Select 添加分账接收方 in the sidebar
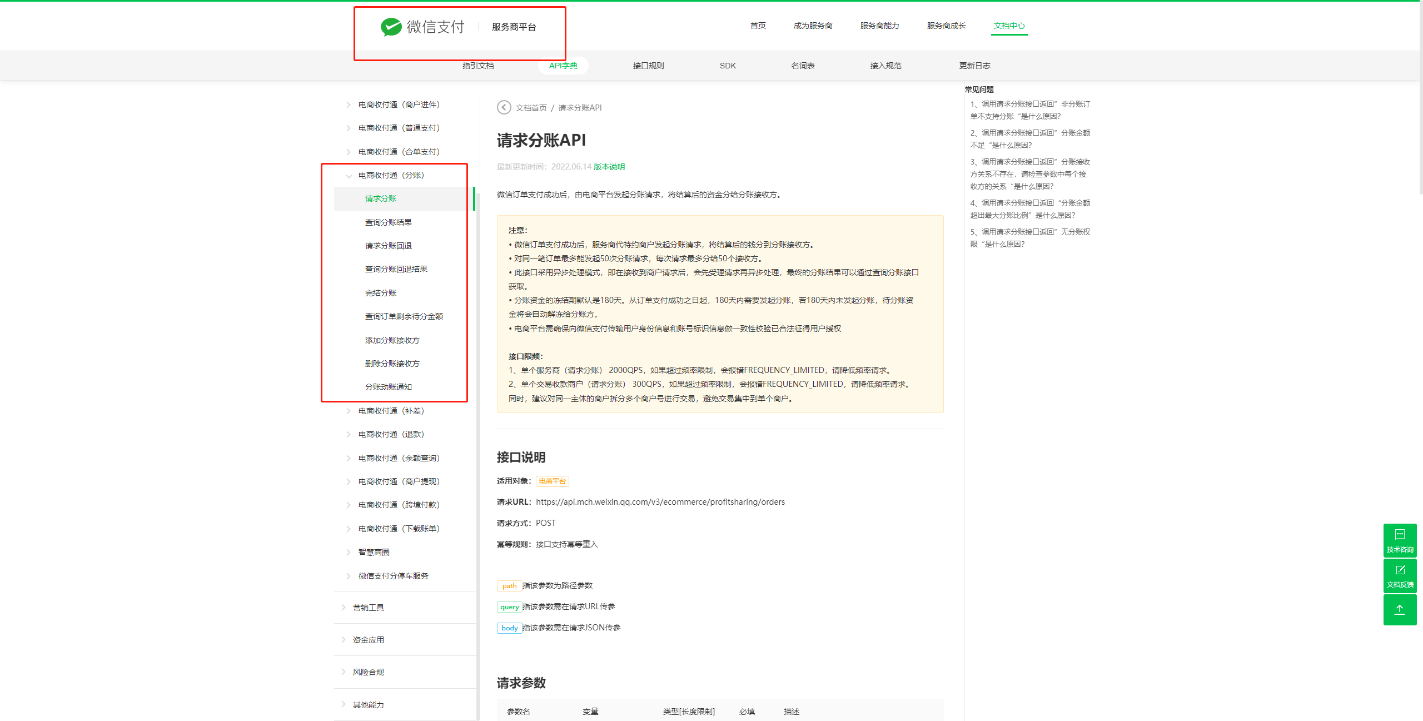Screen dimensions: 1423x721 392,340
